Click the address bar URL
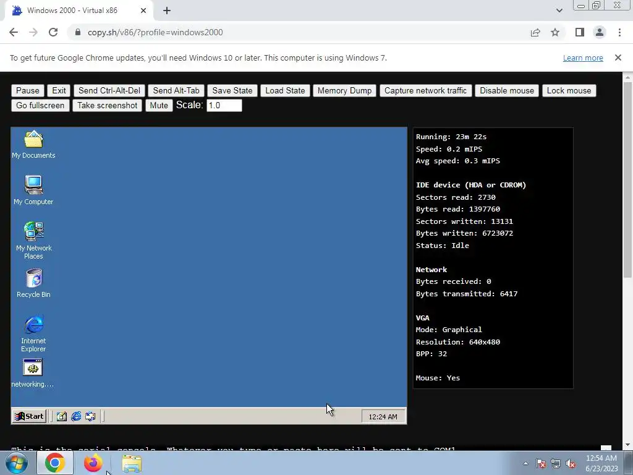 click(155, 32)
